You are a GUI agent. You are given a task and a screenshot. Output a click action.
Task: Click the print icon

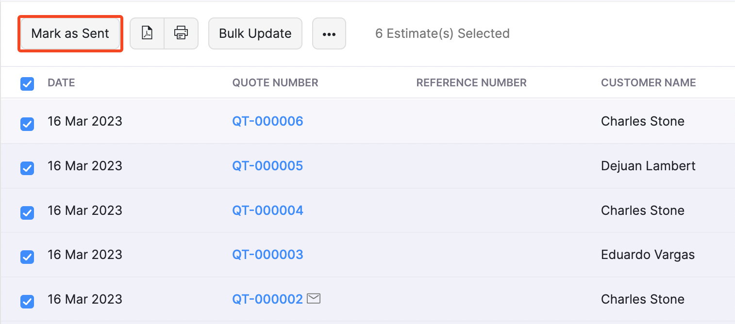[x=181, y=33]
